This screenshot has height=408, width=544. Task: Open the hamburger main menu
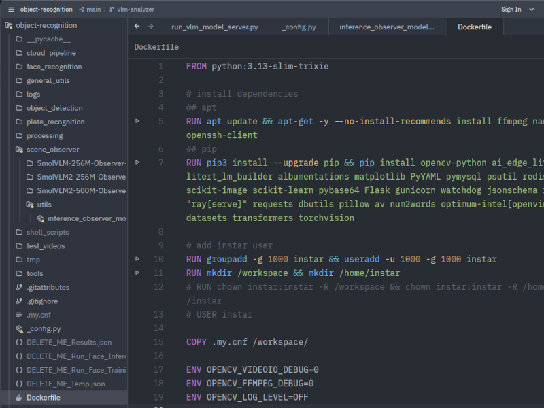11,9
